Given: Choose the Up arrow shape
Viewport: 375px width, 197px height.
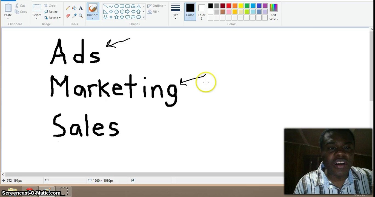Looking at the screenshot, I should (x=139, y=11).
